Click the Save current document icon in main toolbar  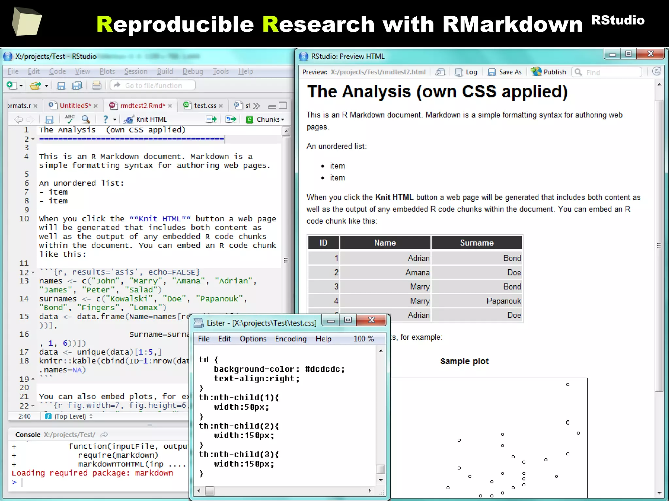click(61, 86)
